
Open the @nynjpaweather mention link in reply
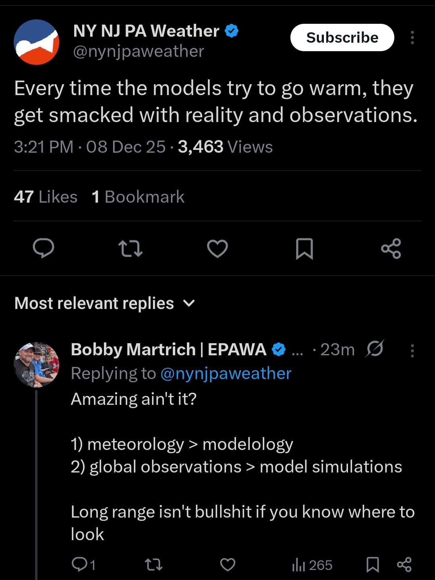[x=226, y=374]
